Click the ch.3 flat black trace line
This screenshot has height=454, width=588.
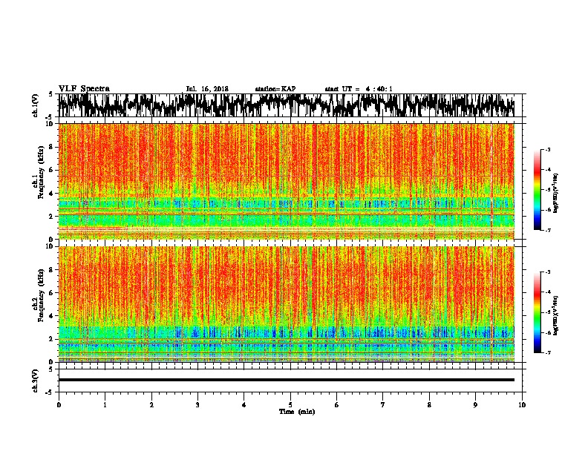[287, 380]
